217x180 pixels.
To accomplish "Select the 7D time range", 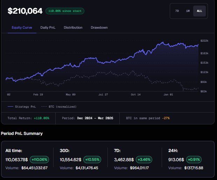I will [x=177, y=11].
